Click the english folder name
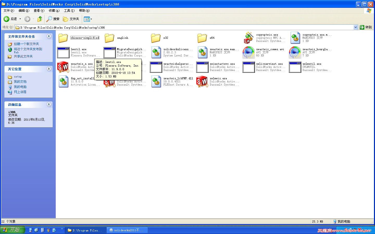This screenshot has width=375, height=234. click(122, 38)
